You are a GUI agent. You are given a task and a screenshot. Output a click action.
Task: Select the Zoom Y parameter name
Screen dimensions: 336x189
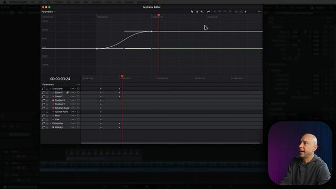pyautogui.click(x=59, y=97)
